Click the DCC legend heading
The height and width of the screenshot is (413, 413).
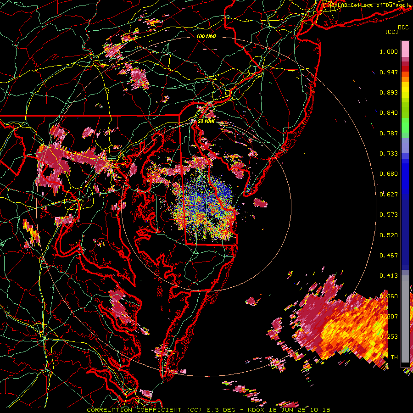403,28
